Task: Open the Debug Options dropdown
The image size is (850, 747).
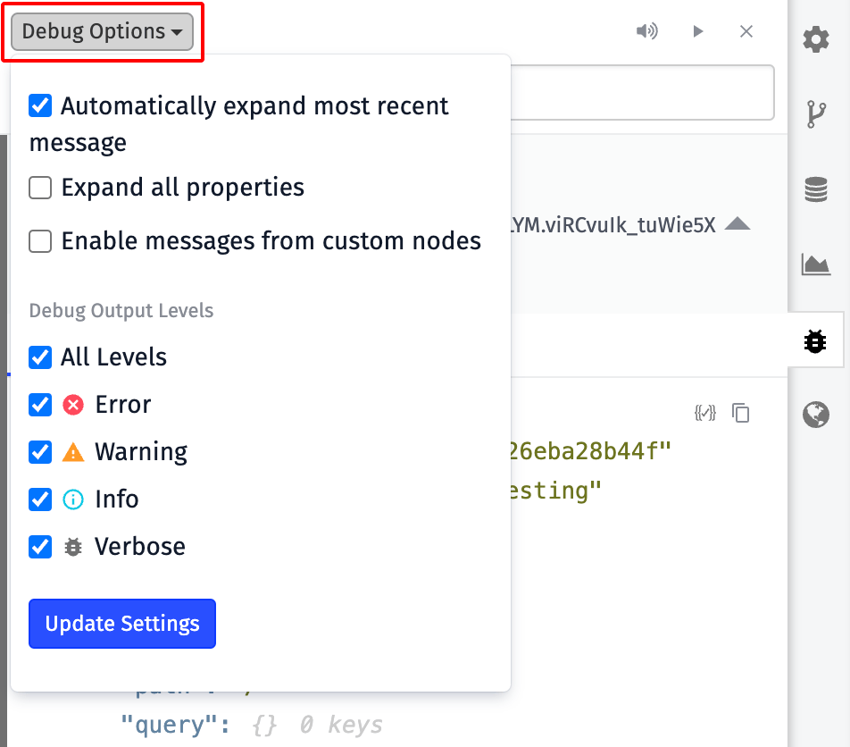Action: pyautogui.click(x=102, y=31)
